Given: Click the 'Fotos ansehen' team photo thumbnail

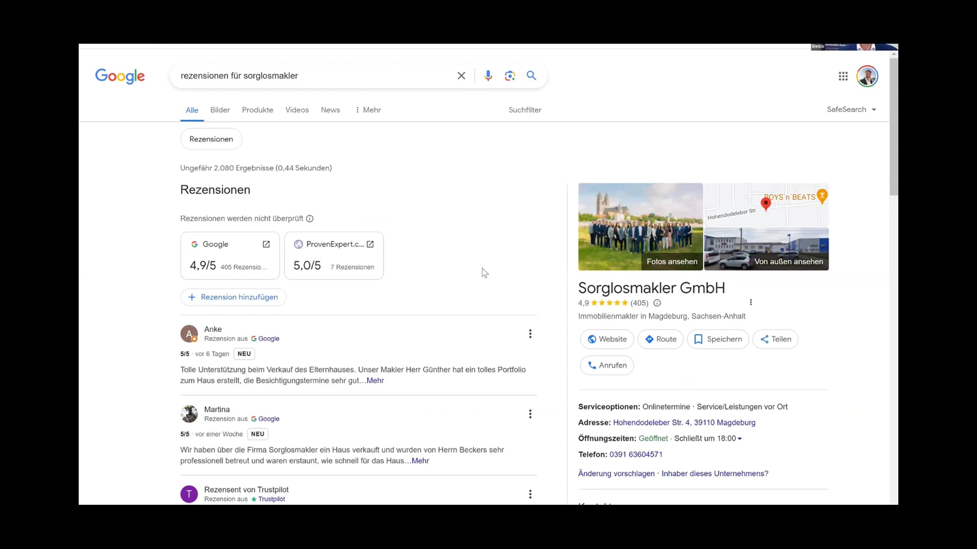Looking at the screenshot, I should point(640,227).
